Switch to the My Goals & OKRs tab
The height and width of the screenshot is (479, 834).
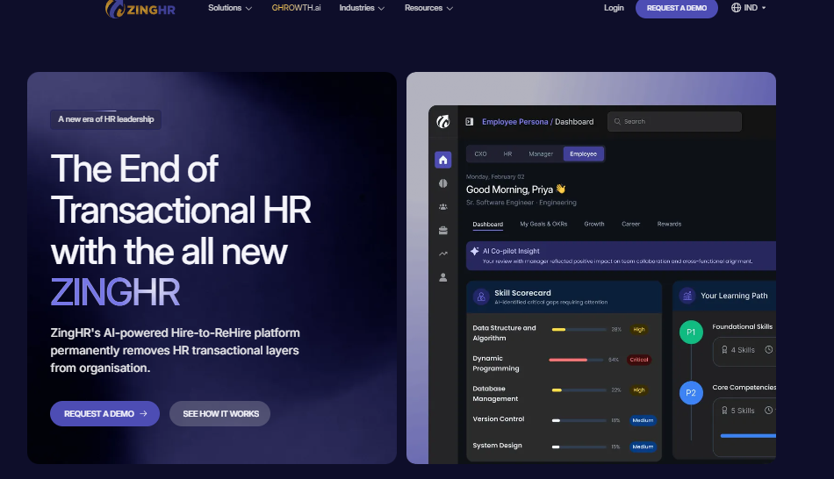click(x=543, y=225)
